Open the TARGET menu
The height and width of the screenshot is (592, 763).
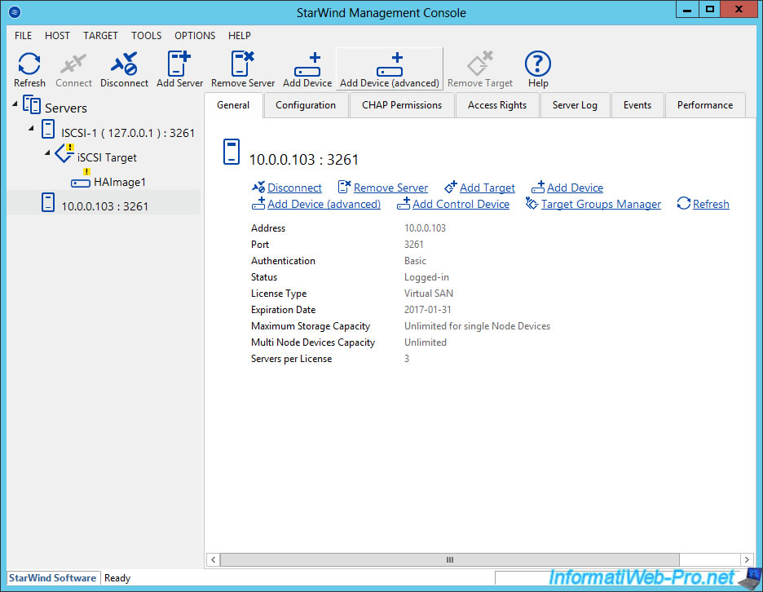[x=100, y=35]
